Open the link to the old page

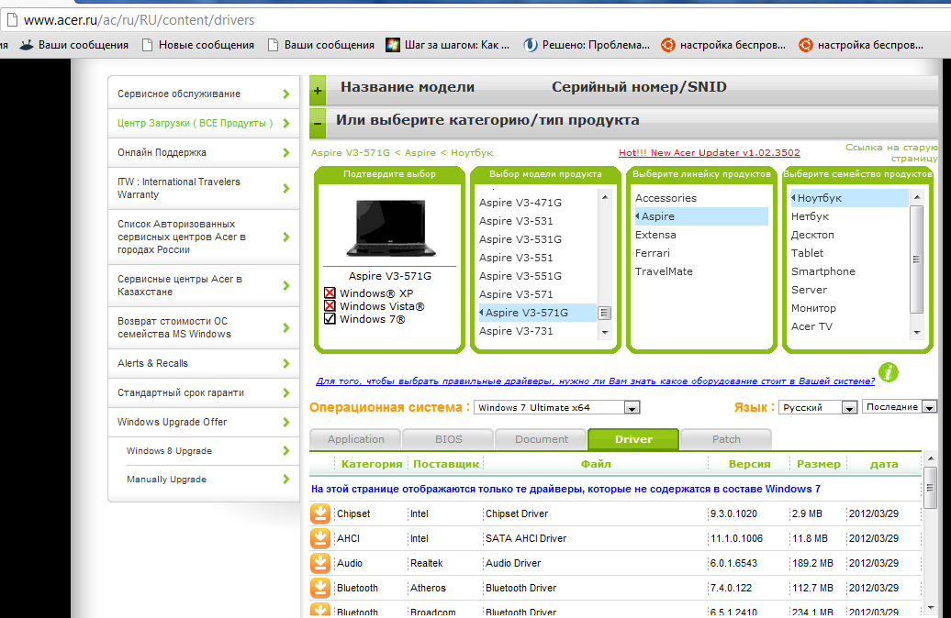tap(891, 153)
